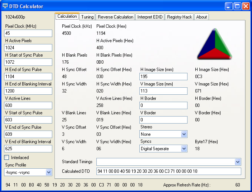Click the Pixel Clock (MHz) input field
Screen dimensions: 252x192
pyautogui.click(x=28, y=33)
